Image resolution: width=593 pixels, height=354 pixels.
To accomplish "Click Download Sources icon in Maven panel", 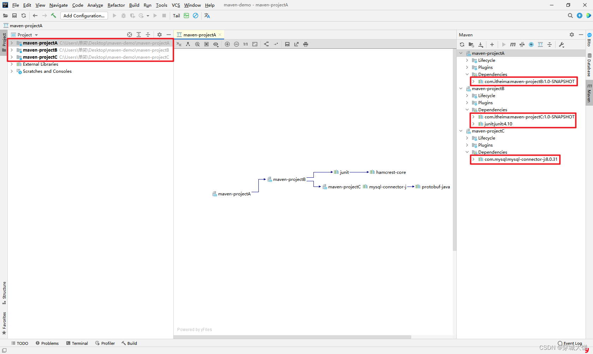I will coord(481,45).
